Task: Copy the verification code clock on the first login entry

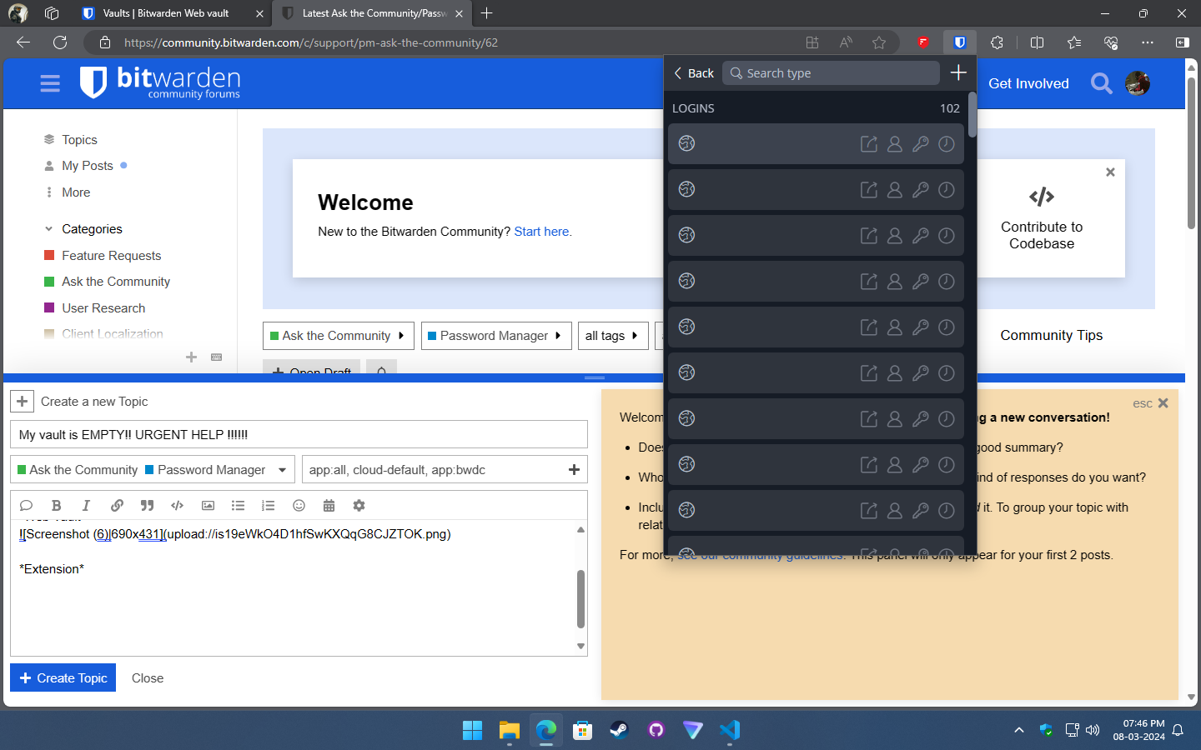Action: coord(946,143)
